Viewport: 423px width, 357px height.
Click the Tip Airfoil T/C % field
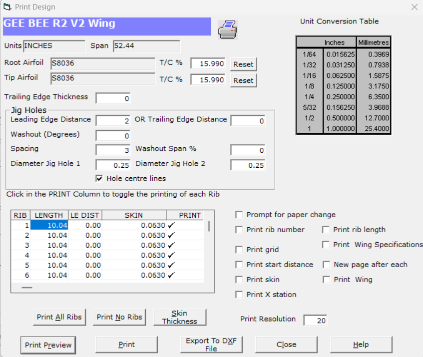click(208, 80)
